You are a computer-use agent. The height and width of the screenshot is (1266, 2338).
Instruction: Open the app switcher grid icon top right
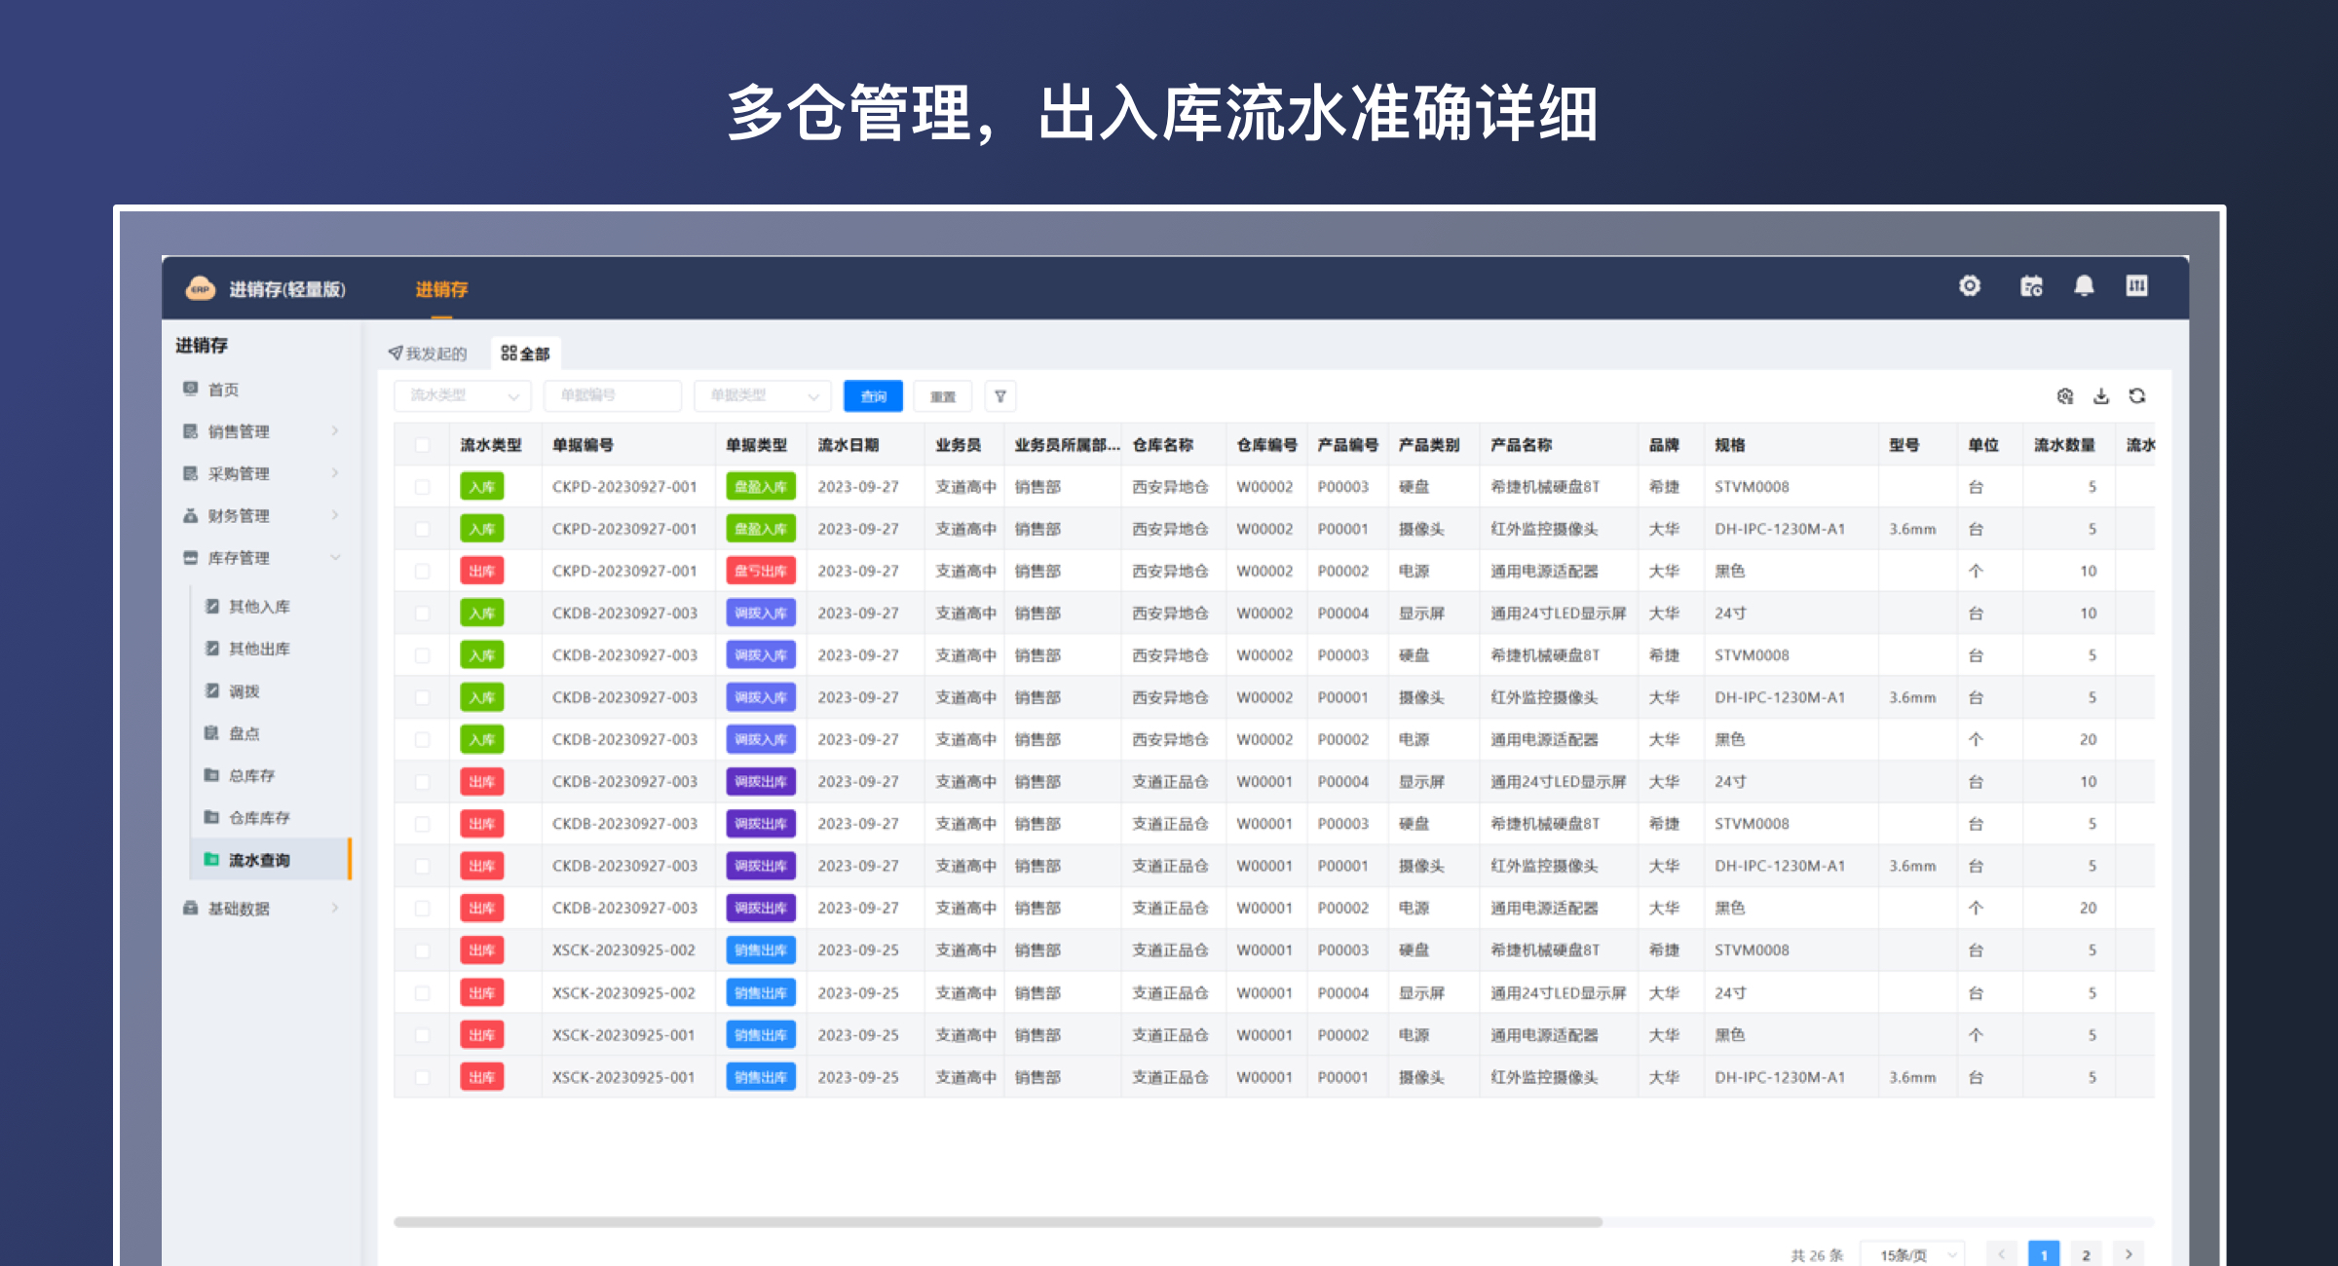(x=2136, y=285)
